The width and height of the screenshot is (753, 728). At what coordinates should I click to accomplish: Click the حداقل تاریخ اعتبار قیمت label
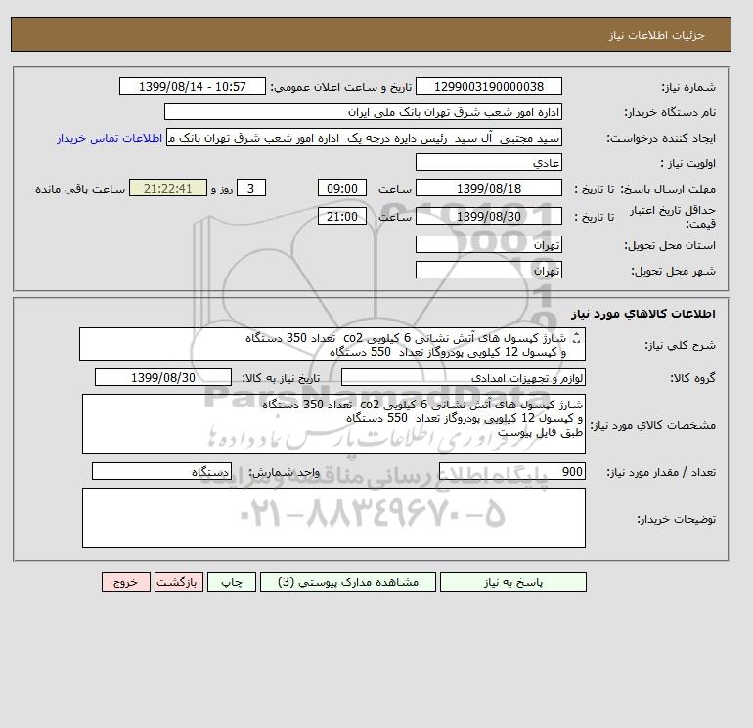point(673,217)
